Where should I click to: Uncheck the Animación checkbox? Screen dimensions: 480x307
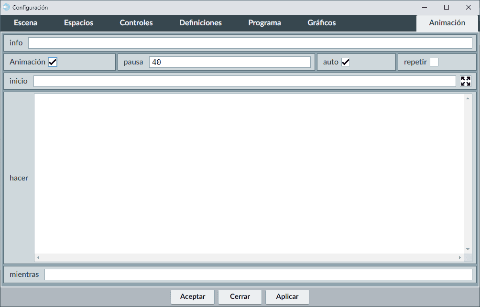[x=53, y=62]
